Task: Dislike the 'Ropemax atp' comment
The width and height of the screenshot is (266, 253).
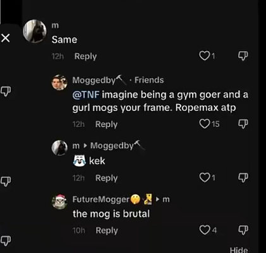Action: tap(243, 124)
